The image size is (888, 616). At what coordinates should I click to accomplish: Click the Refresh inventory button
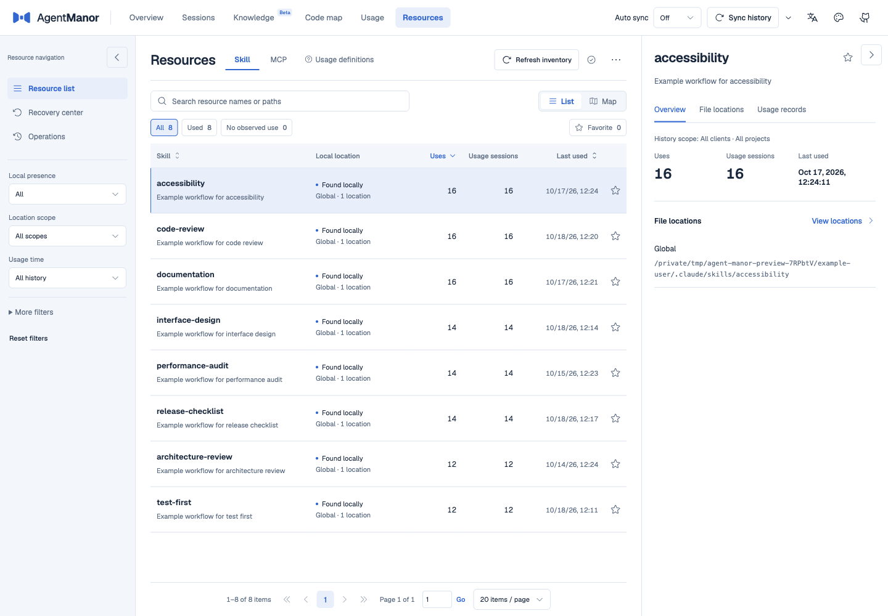point(536,60)
